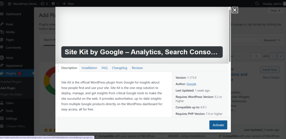Click the admin avatar next to Howdy

click(x=284, y=4)
